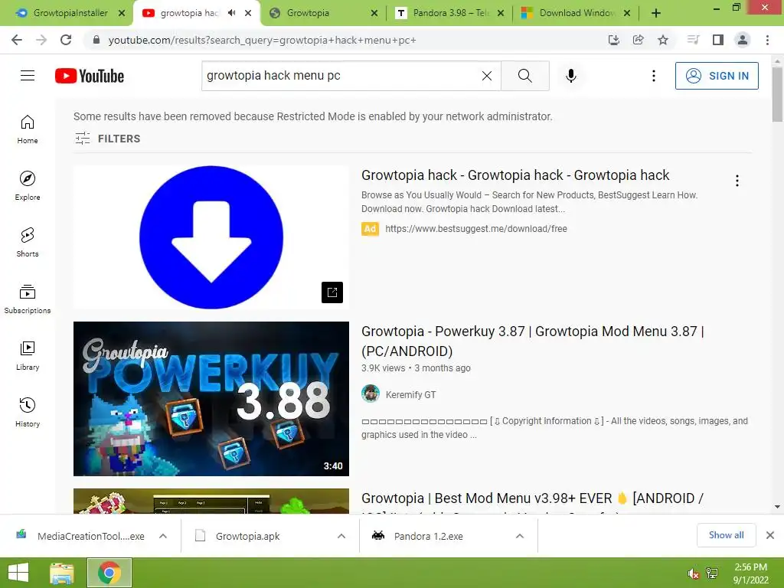Open File Explorer from the taskbar
This screenshot has width=784, height=588.
(x=62, y=573)
